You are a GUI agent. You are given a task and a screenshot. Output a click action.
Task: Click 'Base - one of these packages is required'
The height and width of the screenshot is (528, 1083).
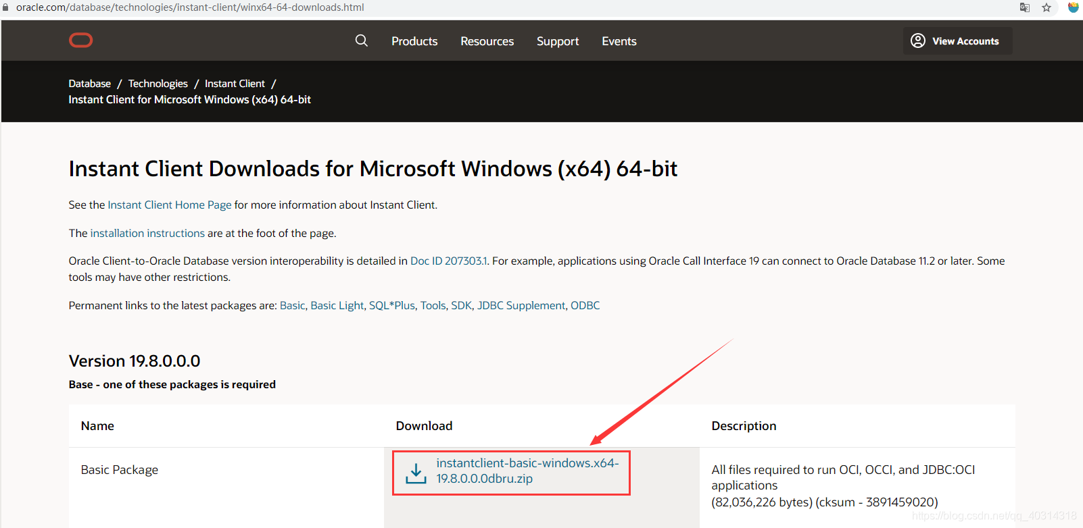(x=172, y=384)
